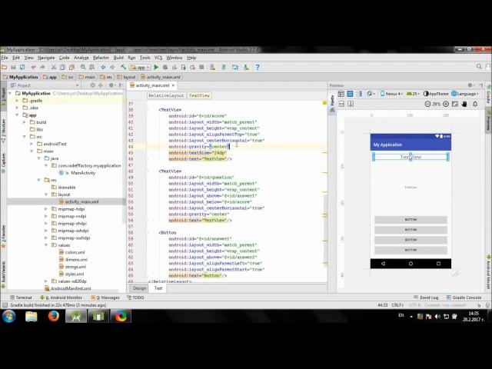Open the Project view selector dropdown
This screenshot has width=492, height=369.
45,85
